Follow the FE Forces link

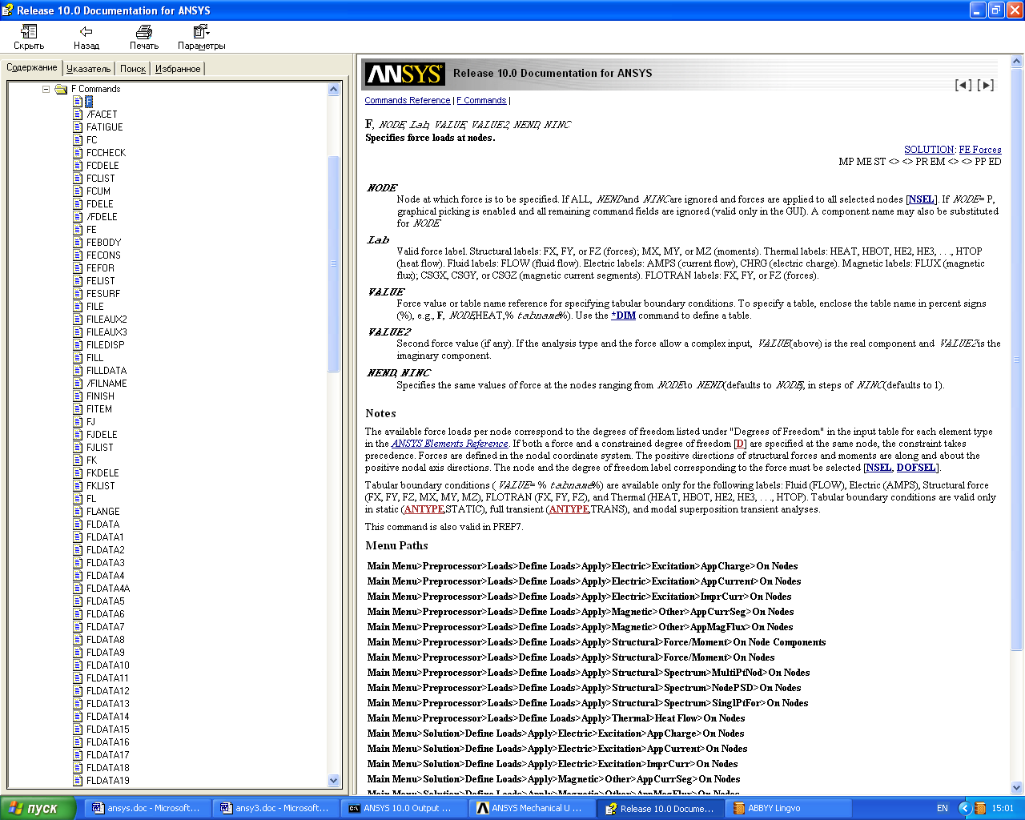[x=980, y=150]
